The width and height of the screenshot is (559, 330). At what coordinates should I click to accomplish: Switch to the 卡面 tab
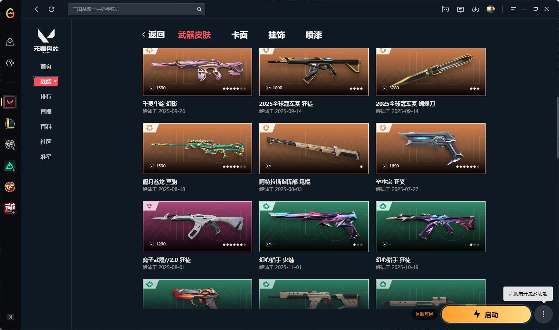point(240,35)
